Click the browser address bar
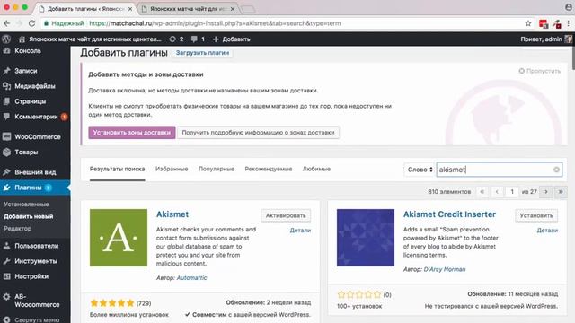575x323 pixels. pos(282,23)
